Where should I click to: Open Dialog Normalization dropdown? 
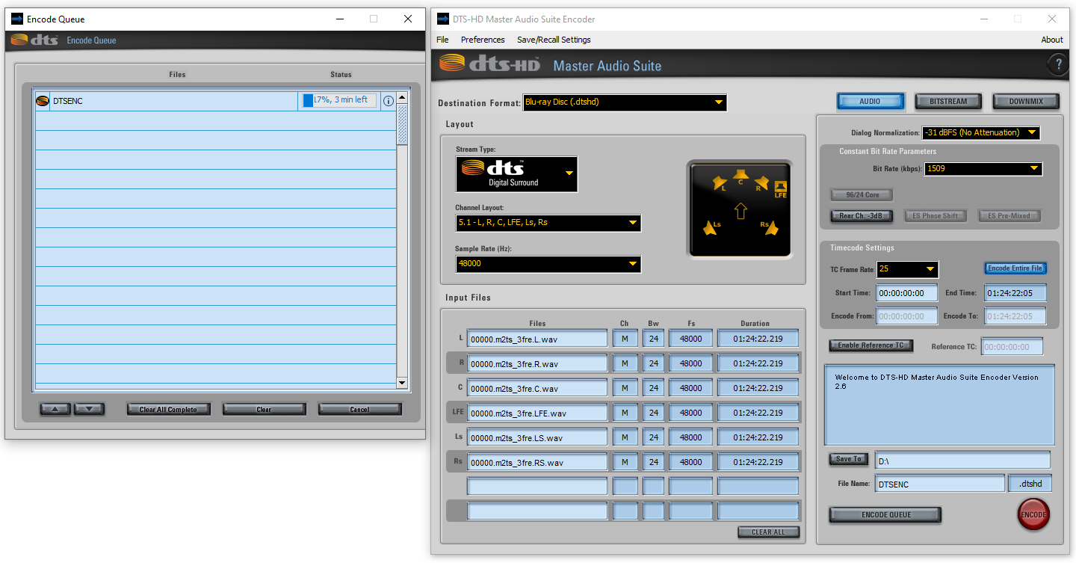point(980,133)
